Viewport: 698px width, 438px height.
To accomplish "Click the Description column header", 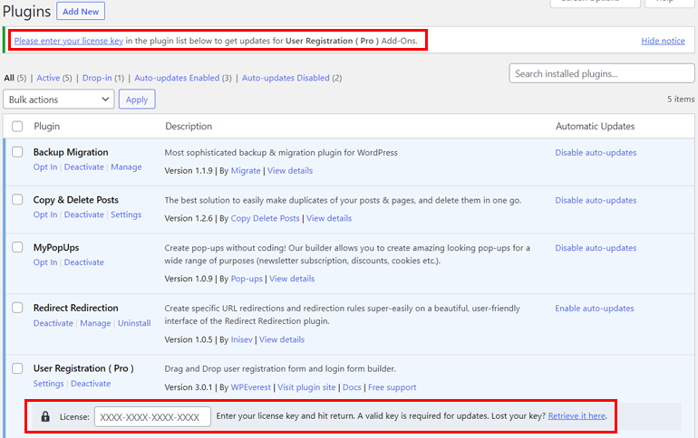I will pos(189,126).
